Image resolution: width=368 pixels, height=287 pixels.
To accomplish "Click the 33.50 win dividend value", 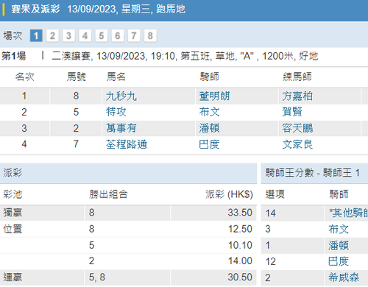I will [x=240, y=213].
